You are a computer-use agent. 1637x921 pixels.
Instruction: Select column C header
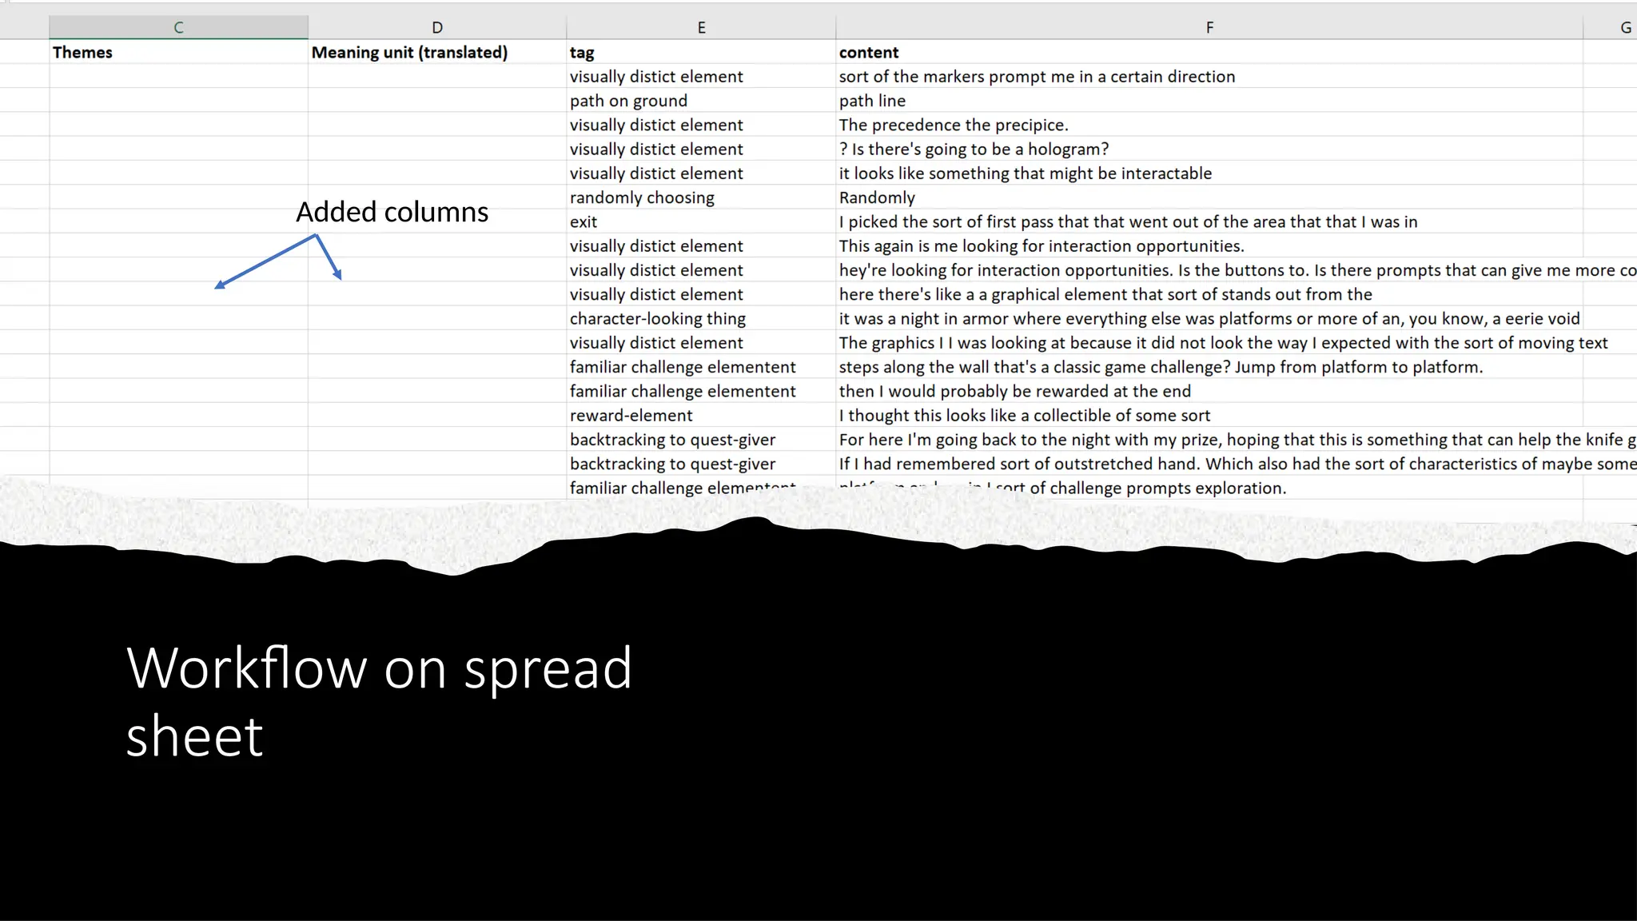178,27
